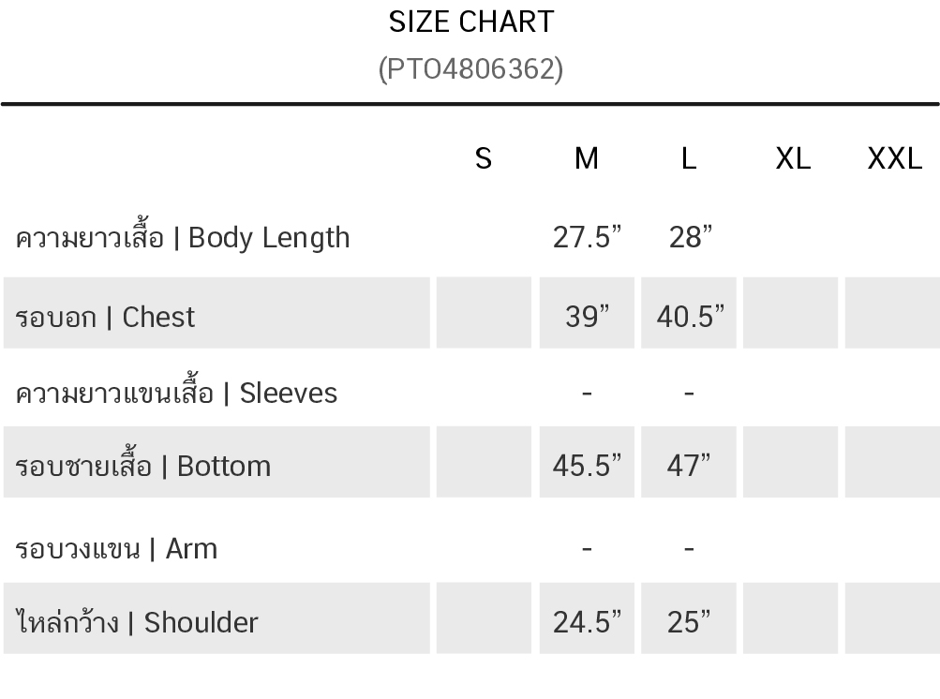Select the 24.5" shoulder measurement

(x=587, y=622)
